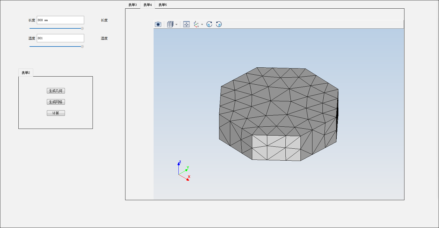Select the 表单2 tab
This screenshot has width=439, height=228.
26,73
